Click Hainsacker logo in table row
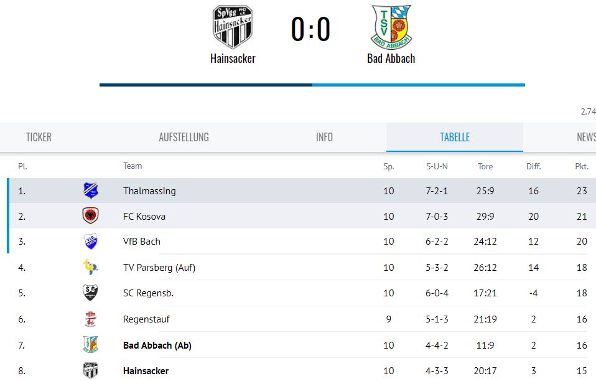The image size is (596, 381). click(x=90, y=371)
